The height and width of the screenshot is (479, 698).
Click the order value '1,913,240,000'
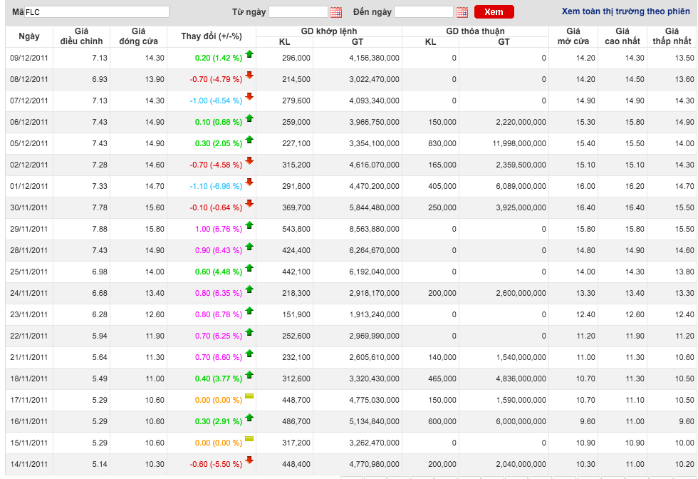[x=374, y=314]
